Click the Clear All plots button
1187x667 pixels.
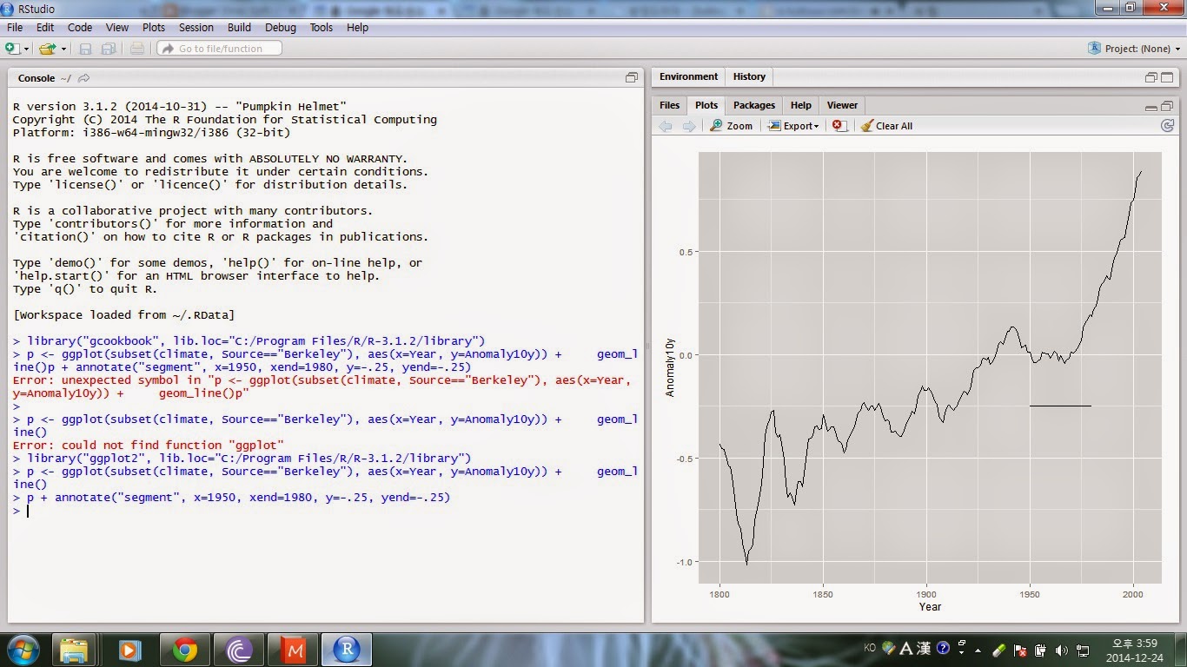click(x=887, y=126)
